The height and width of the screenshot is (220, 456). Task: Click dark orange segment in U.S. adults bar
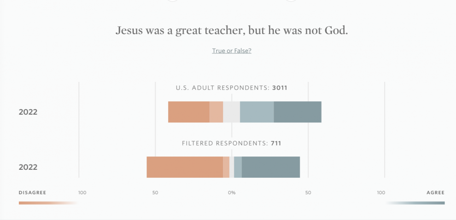coord(188,112)
